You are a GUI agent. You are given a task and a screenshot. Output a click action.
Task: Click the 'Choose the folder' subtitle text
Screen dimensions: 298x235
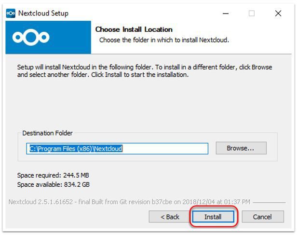click(x=164, y=40)
